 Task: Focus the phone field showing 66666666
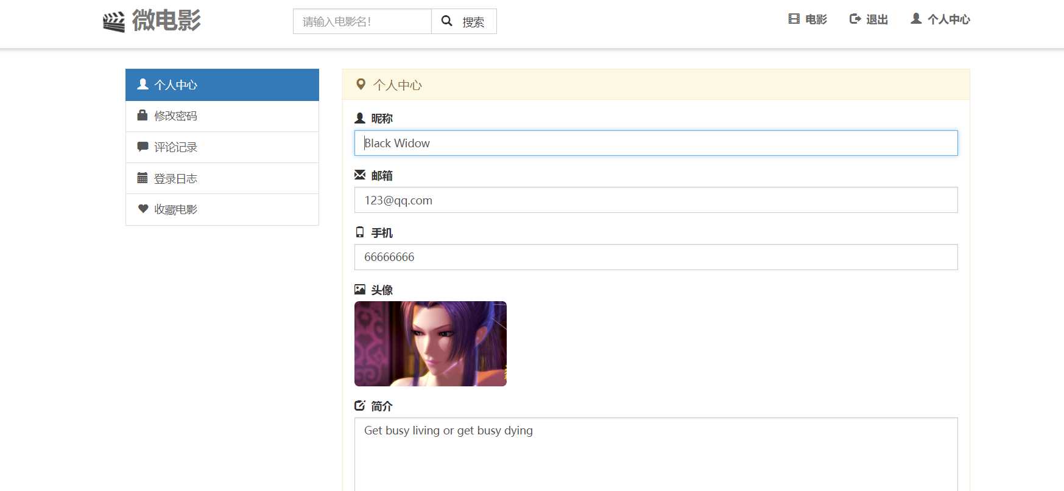pyautogui.click(x=656, y=257)
